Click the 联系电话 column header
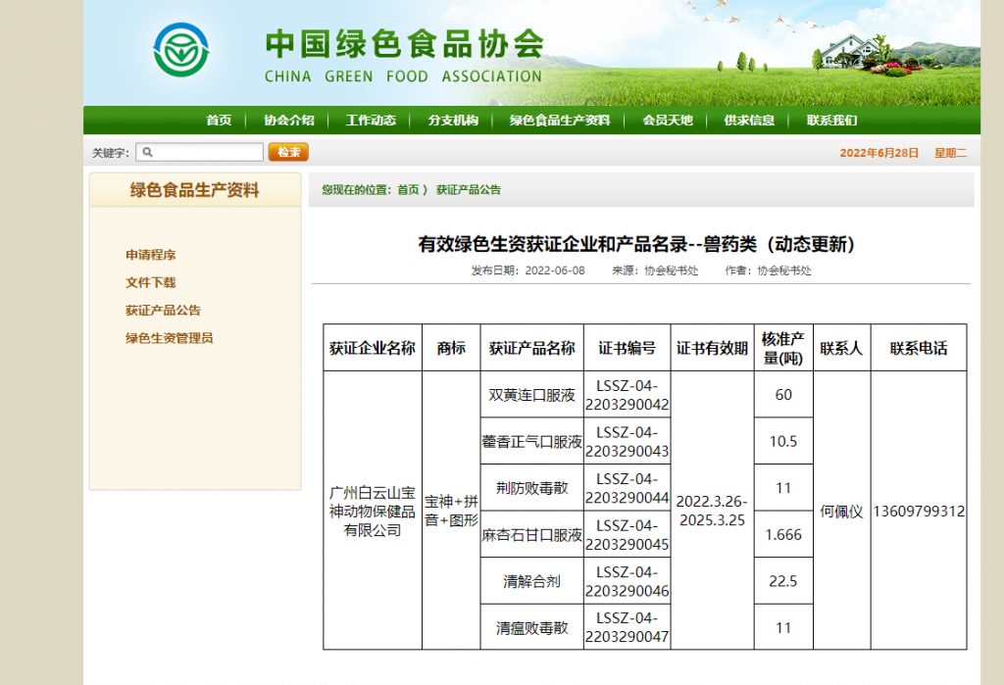 pyautogui.click(x=919, y=348)
